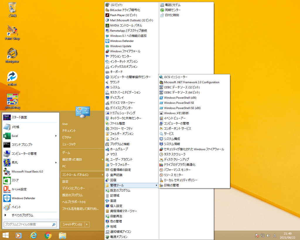The image size is (300, 240).
Task: Select Windows Update in control panel list
Action: point(132,46)
